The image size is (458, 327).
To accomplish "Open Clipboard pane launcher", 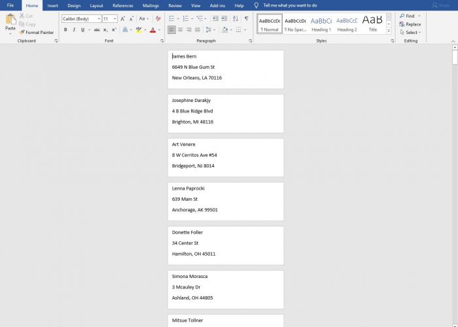I will pyautogui.click(x=56, y=41).
